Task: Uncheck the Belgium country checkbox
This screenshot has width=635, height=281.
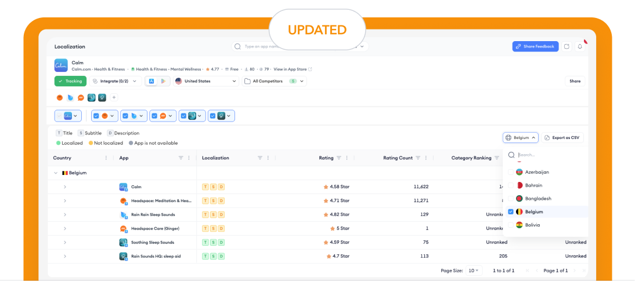Action: (x=511, y=211)
